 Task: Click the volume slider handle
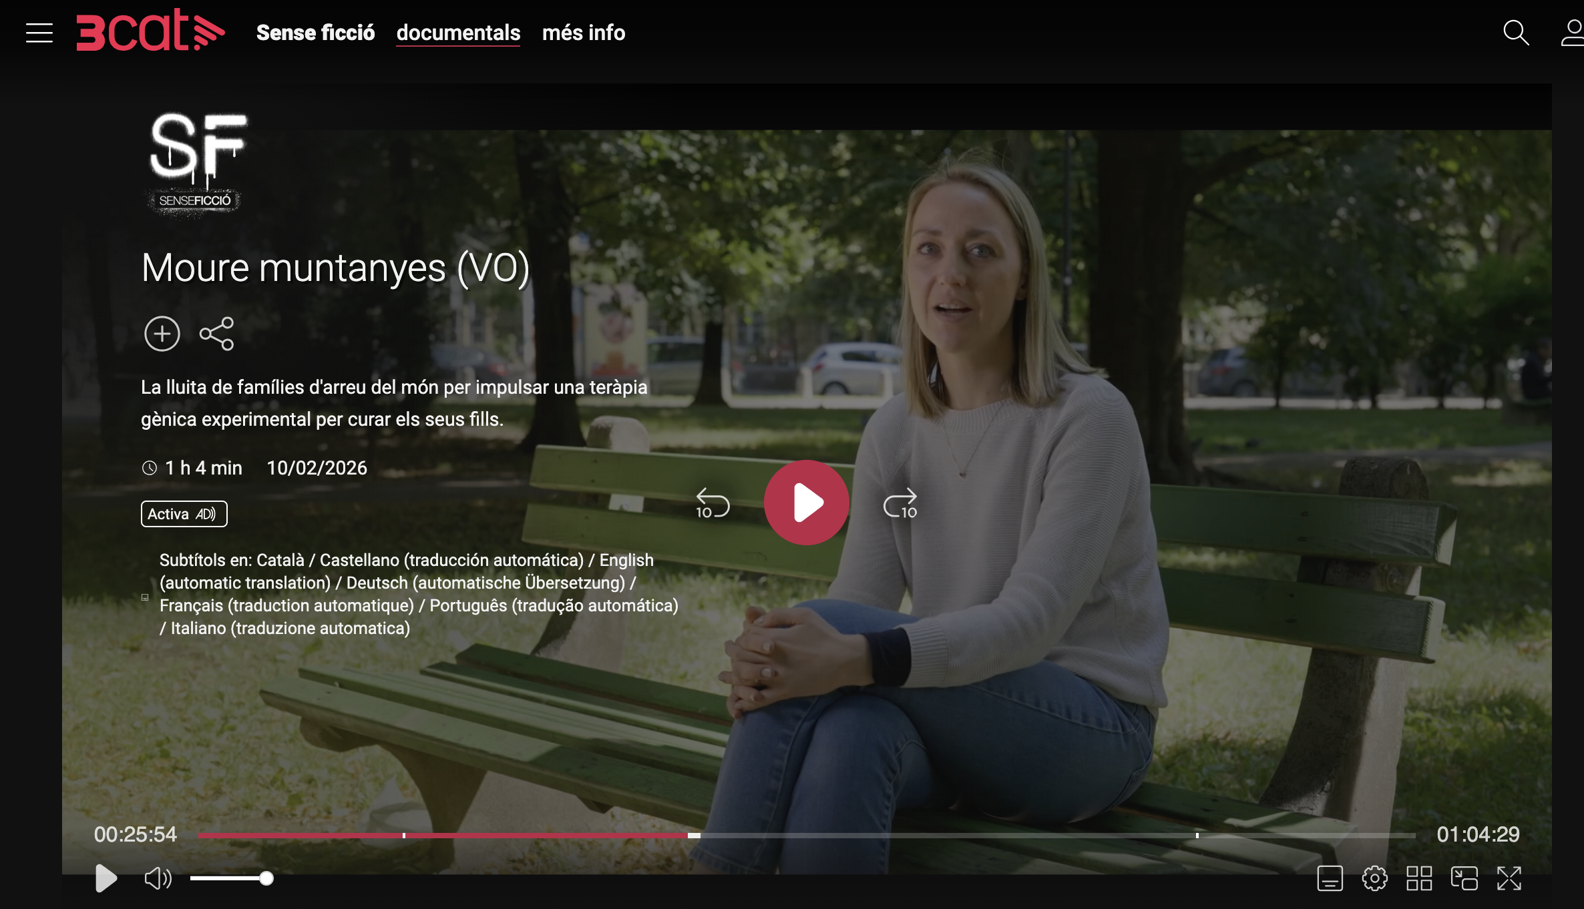click(x=266, y=878)
